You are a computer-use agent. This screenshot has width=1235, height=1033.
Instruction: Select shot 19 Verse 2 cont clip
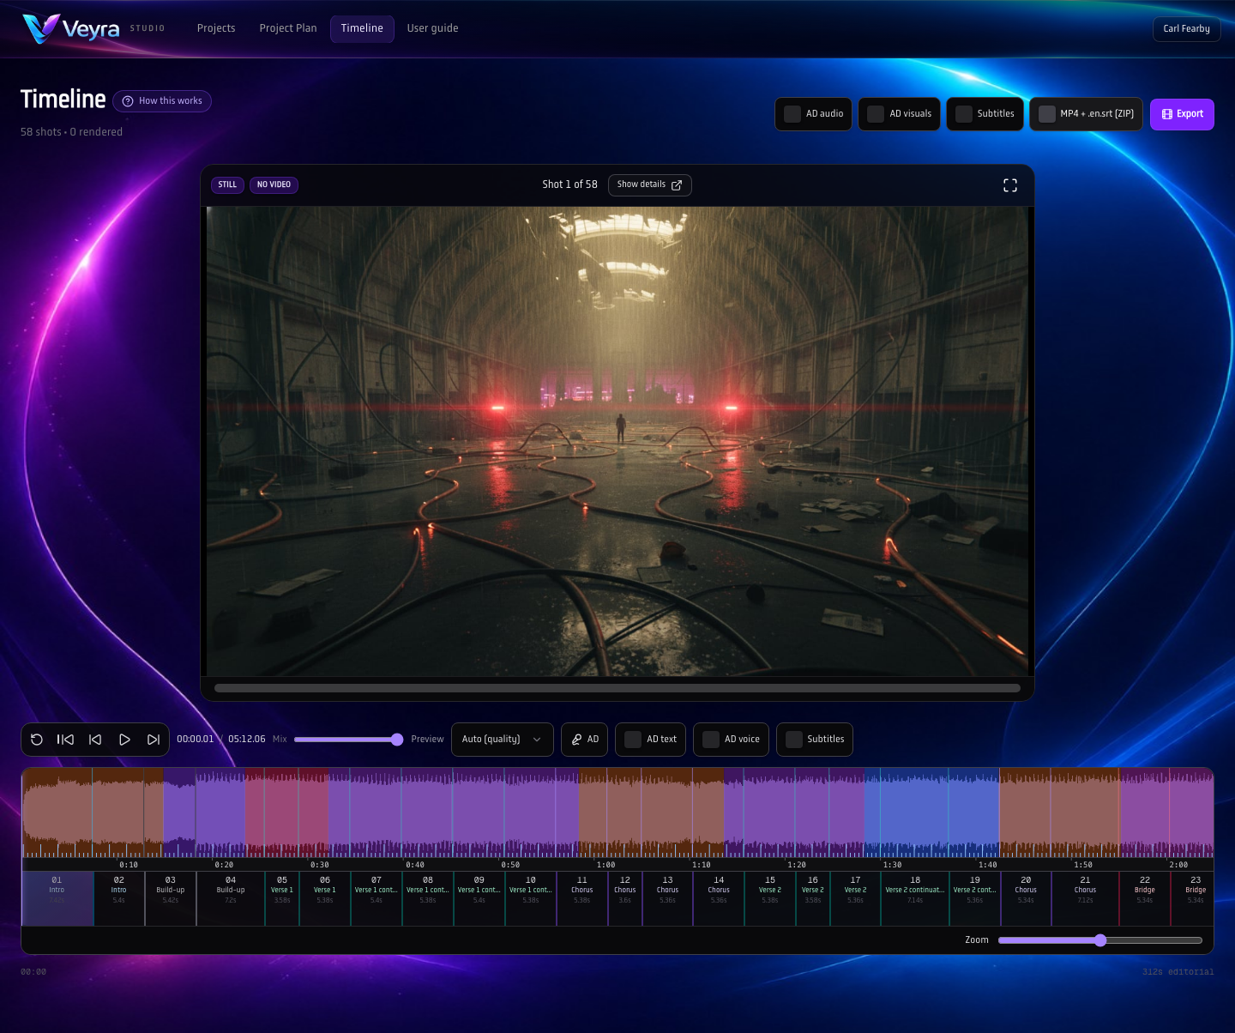click(975, 898)
